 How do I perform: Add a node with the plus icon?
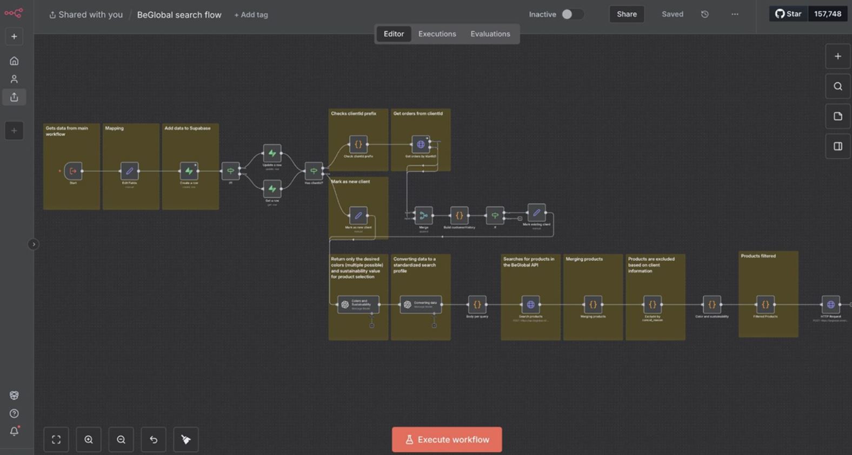[x=837, y=56]
